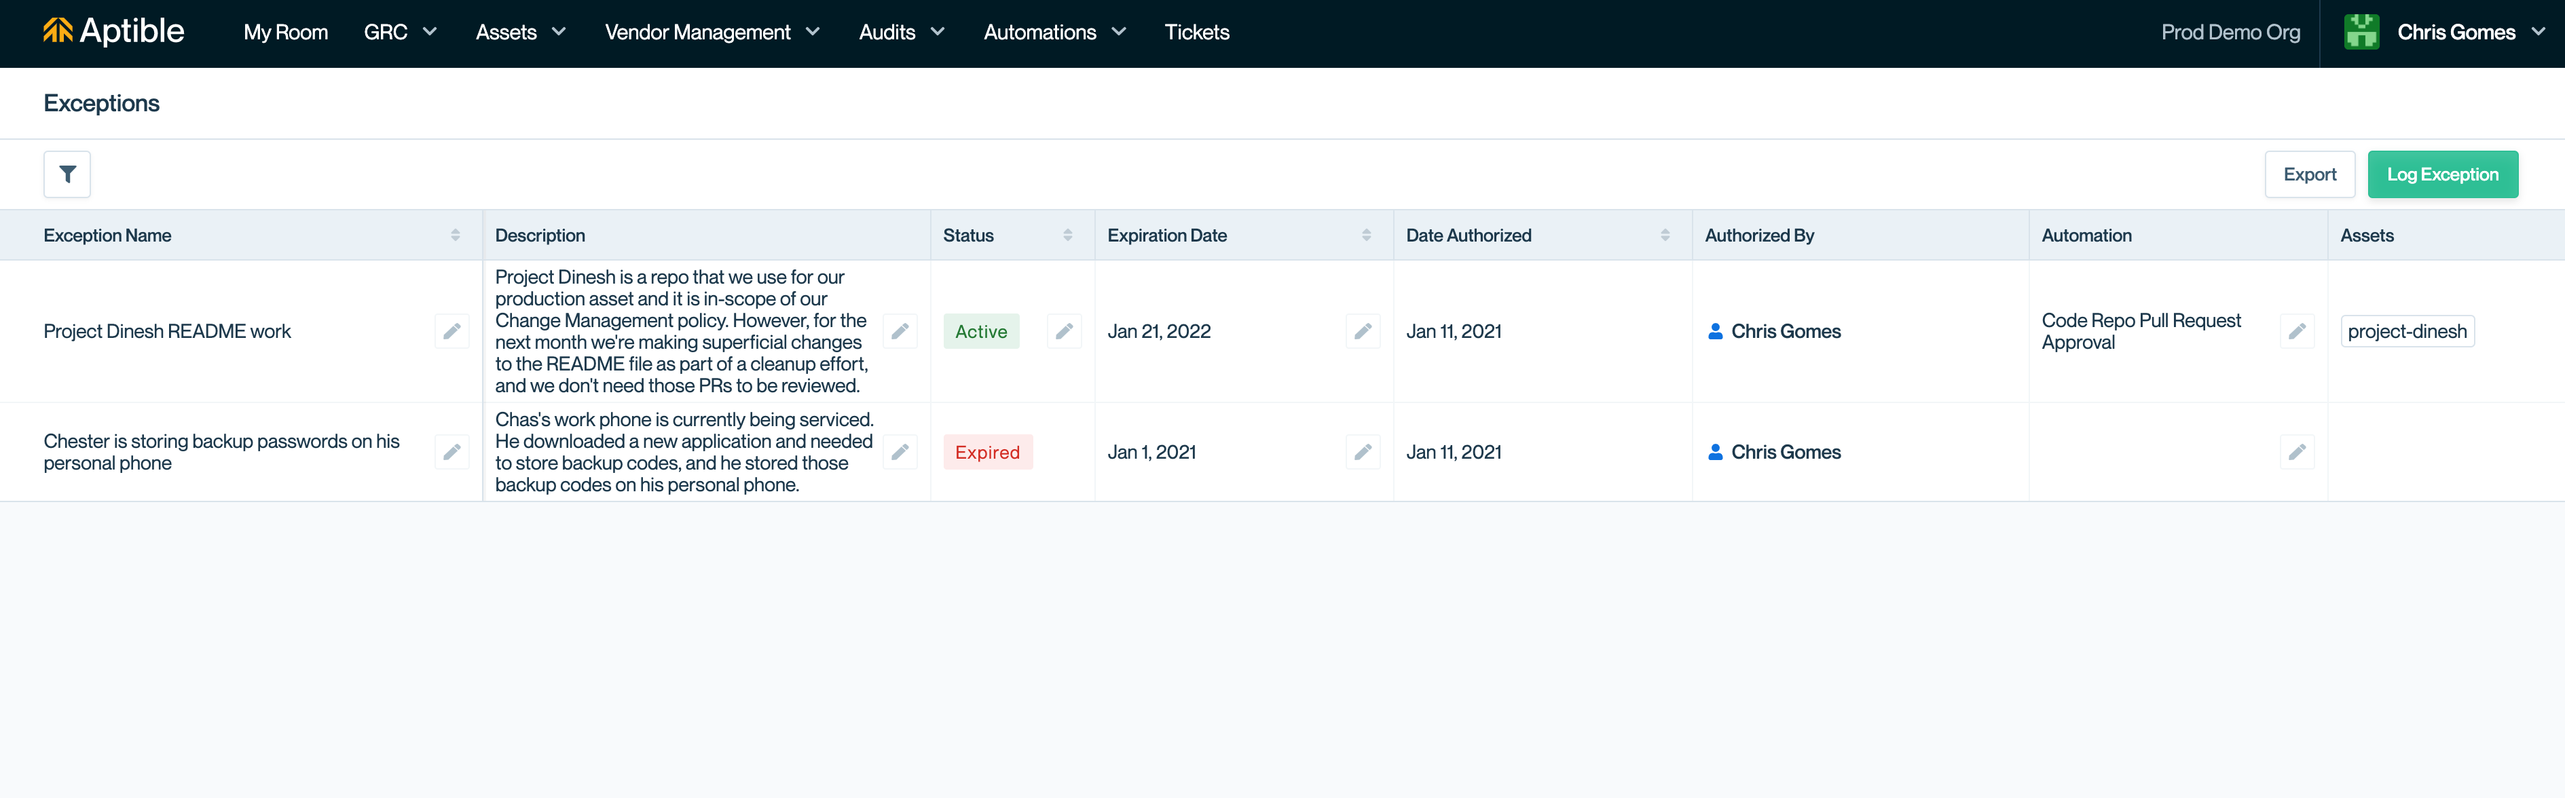Viewport: 2565px width, 798px height.
Task: Go to My Room
Action: click(286, 32)
